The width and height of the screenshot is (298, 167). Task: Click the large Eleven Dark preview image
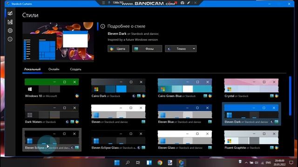(x=58, y=42)
